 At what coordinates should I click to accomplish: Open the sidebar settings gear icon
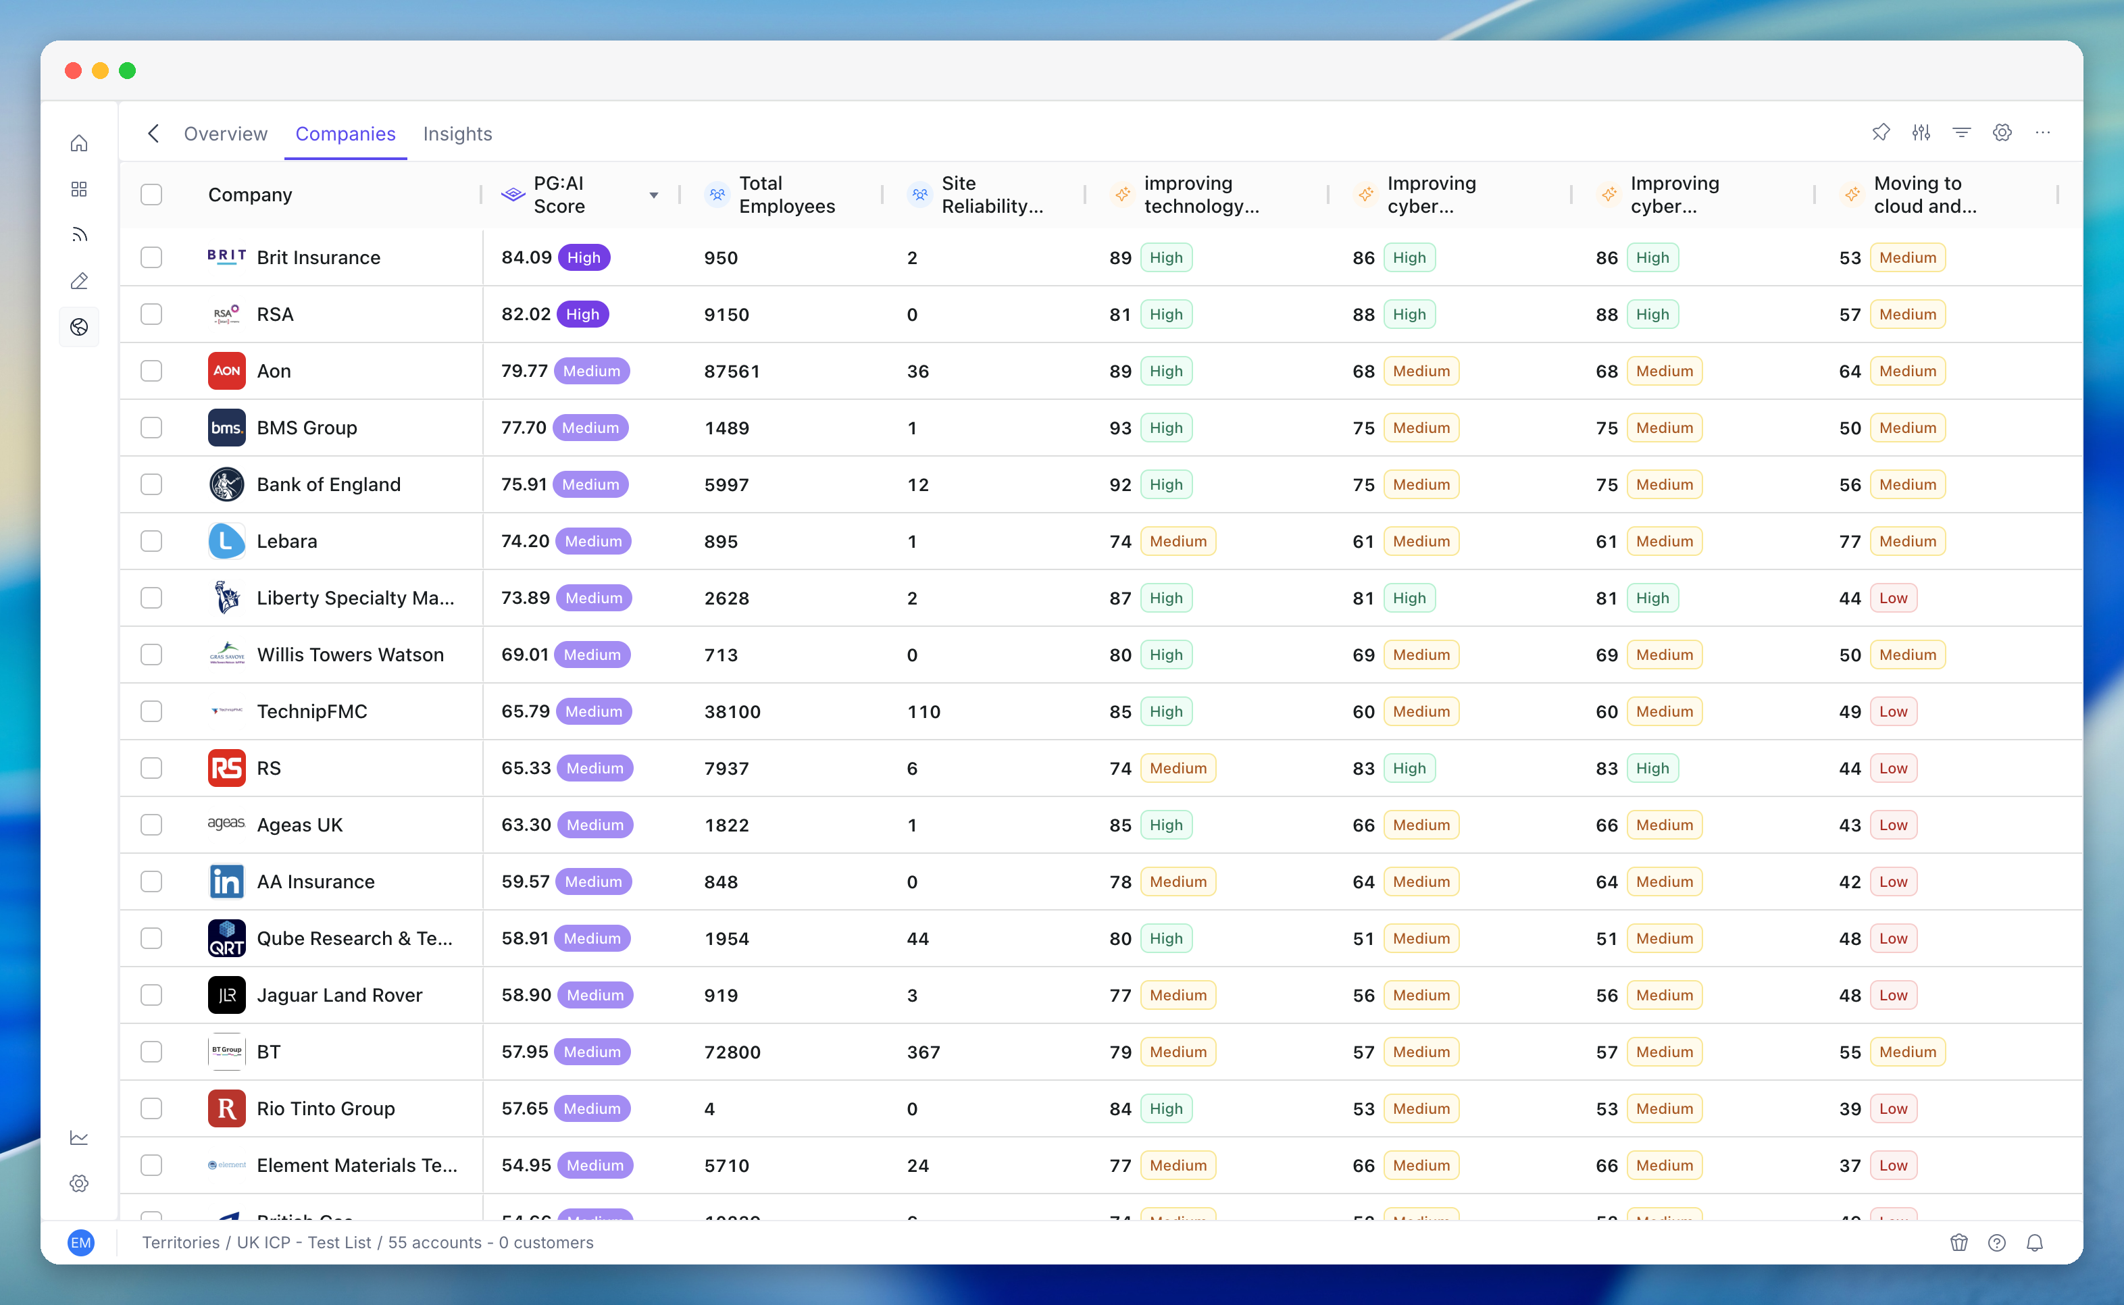[x=78, y=1183]
